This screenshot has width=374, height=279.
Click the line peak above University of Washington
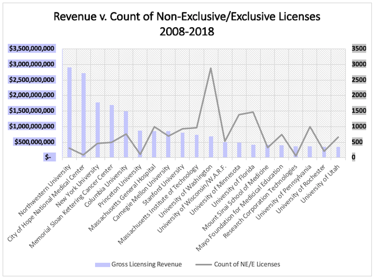coord(211,68)
